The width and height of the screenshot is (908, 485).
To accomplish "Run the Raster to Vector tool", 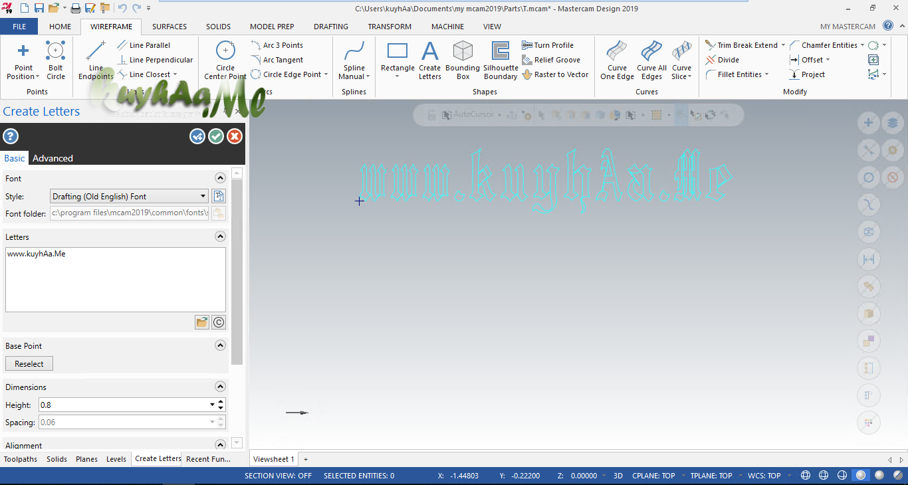I will [x=555, y=74].
